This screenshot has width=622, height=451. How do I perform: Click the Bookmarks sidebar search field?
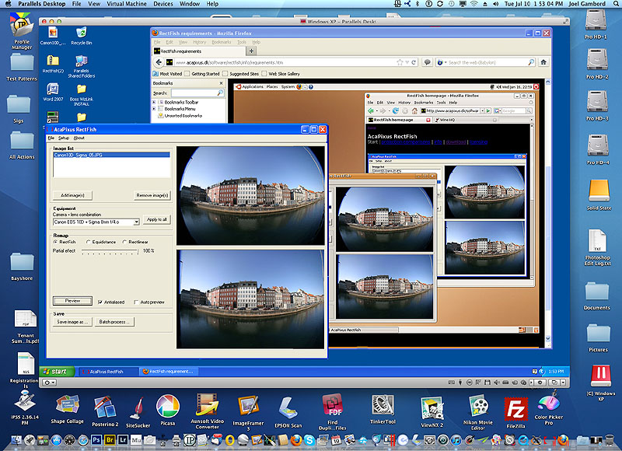click(x=197, y=93)
